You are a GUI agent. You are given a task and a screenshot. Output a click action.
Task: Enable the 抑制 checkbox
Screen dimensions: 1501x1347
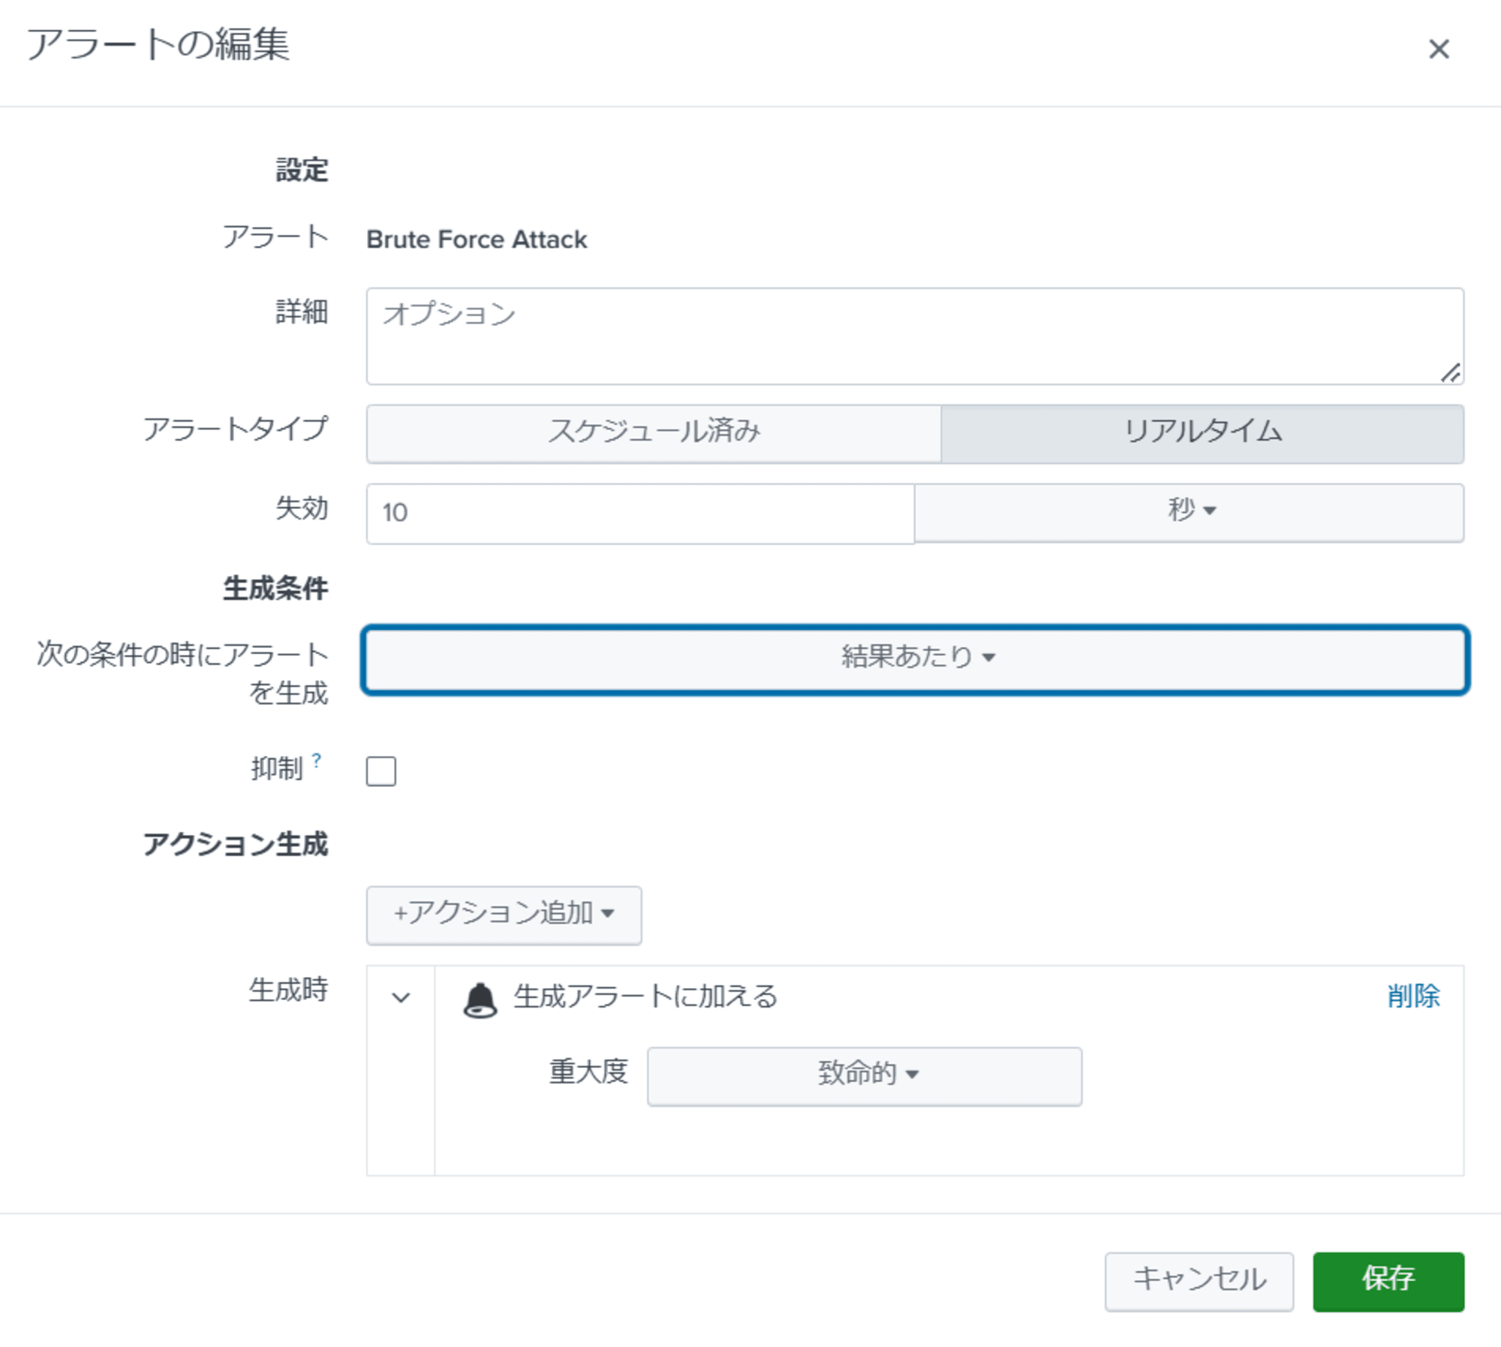click(381, 771)
